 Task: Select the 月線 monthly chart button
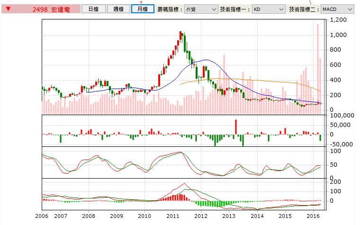click(143, 9)
